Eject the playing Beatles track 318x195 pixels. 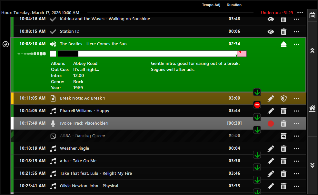click(283, 44)
